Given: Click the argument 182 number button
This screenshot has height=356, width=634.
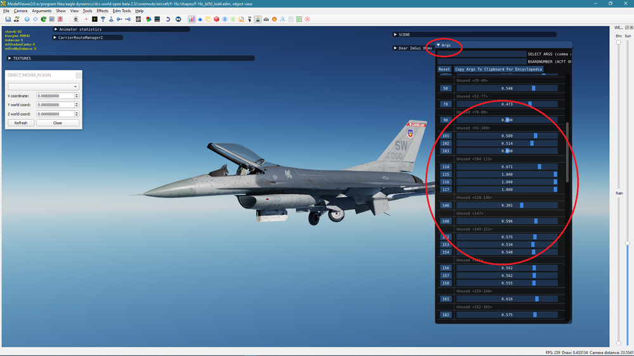Looking at the screenshot, I should tap(446, 315).
